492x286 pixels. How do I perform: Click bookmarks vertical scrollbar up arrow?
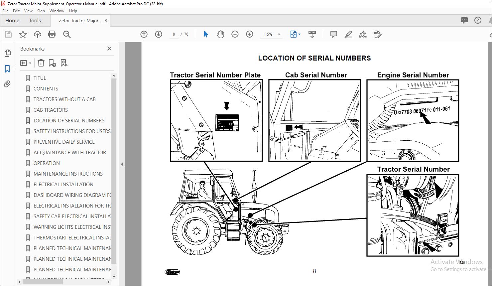pyautogui.click(x=114, y=76)
